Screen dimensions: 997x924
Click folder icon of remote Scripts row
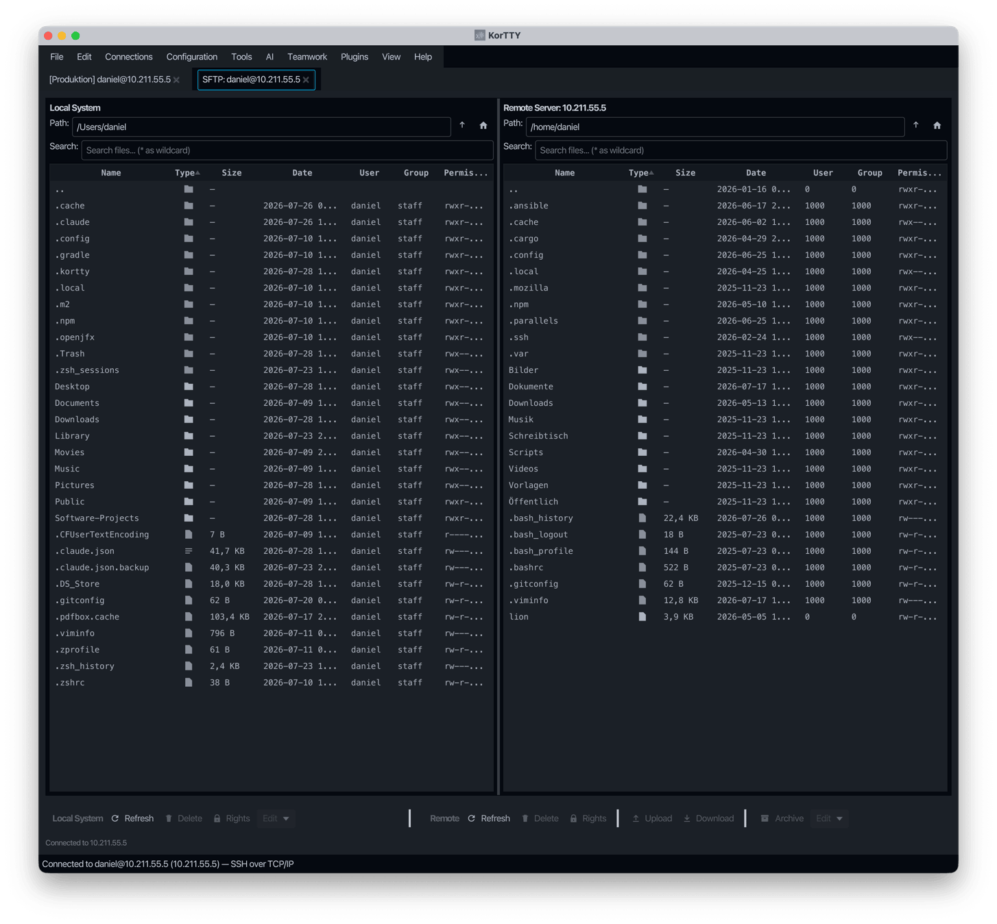[642, 452]
